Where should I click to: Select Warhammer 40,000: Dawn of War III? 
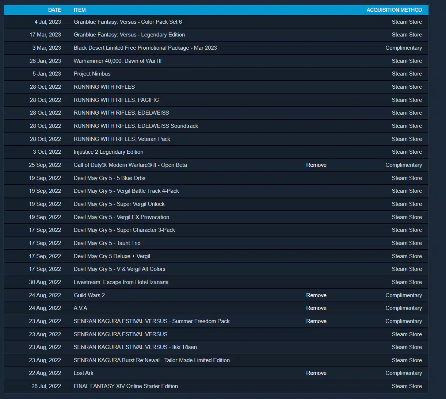pyautogui.click(x=118, y=61)
